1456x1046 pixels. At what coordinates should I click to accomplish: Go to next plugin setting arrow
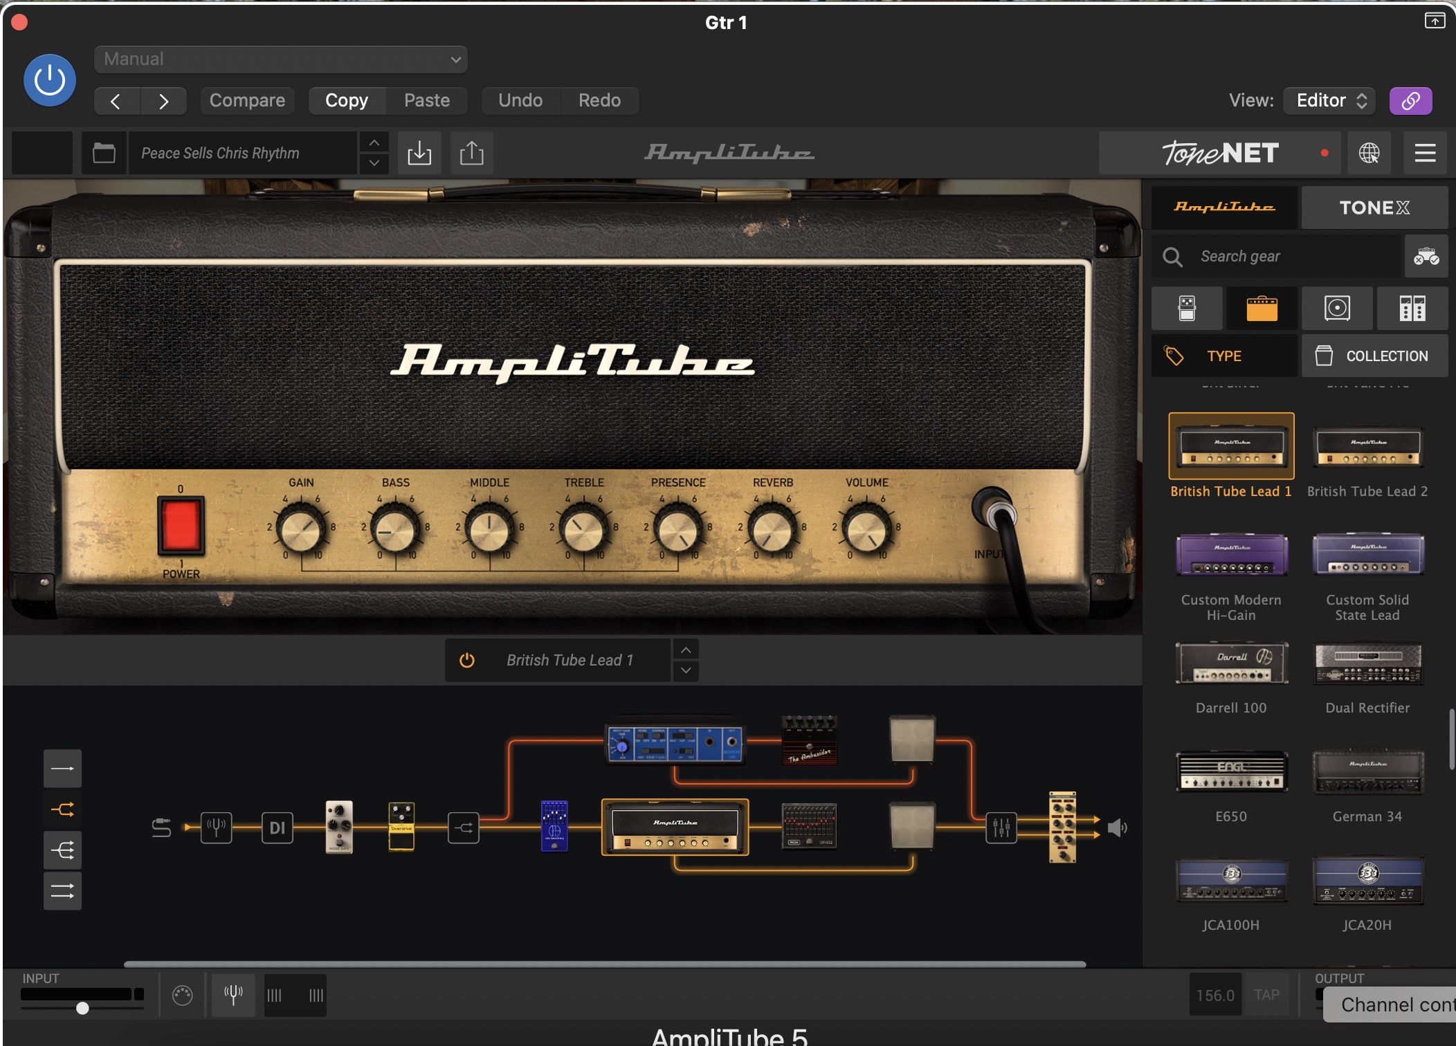point(163,101)
